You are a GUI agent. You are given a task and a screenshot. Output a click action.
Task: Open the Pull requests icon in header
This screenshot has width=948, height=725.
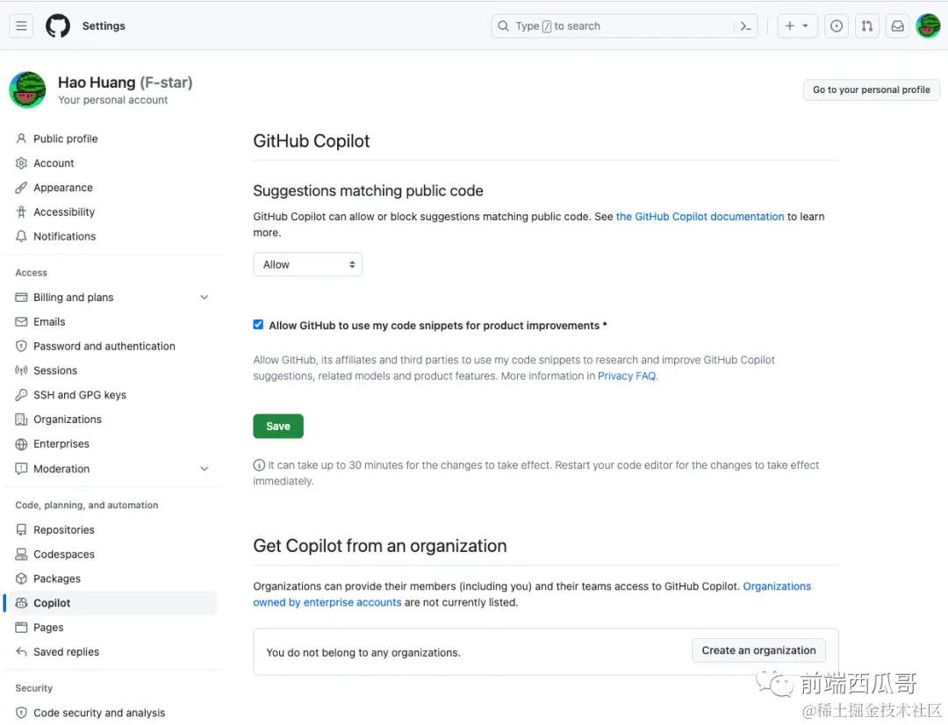[867, 26]
